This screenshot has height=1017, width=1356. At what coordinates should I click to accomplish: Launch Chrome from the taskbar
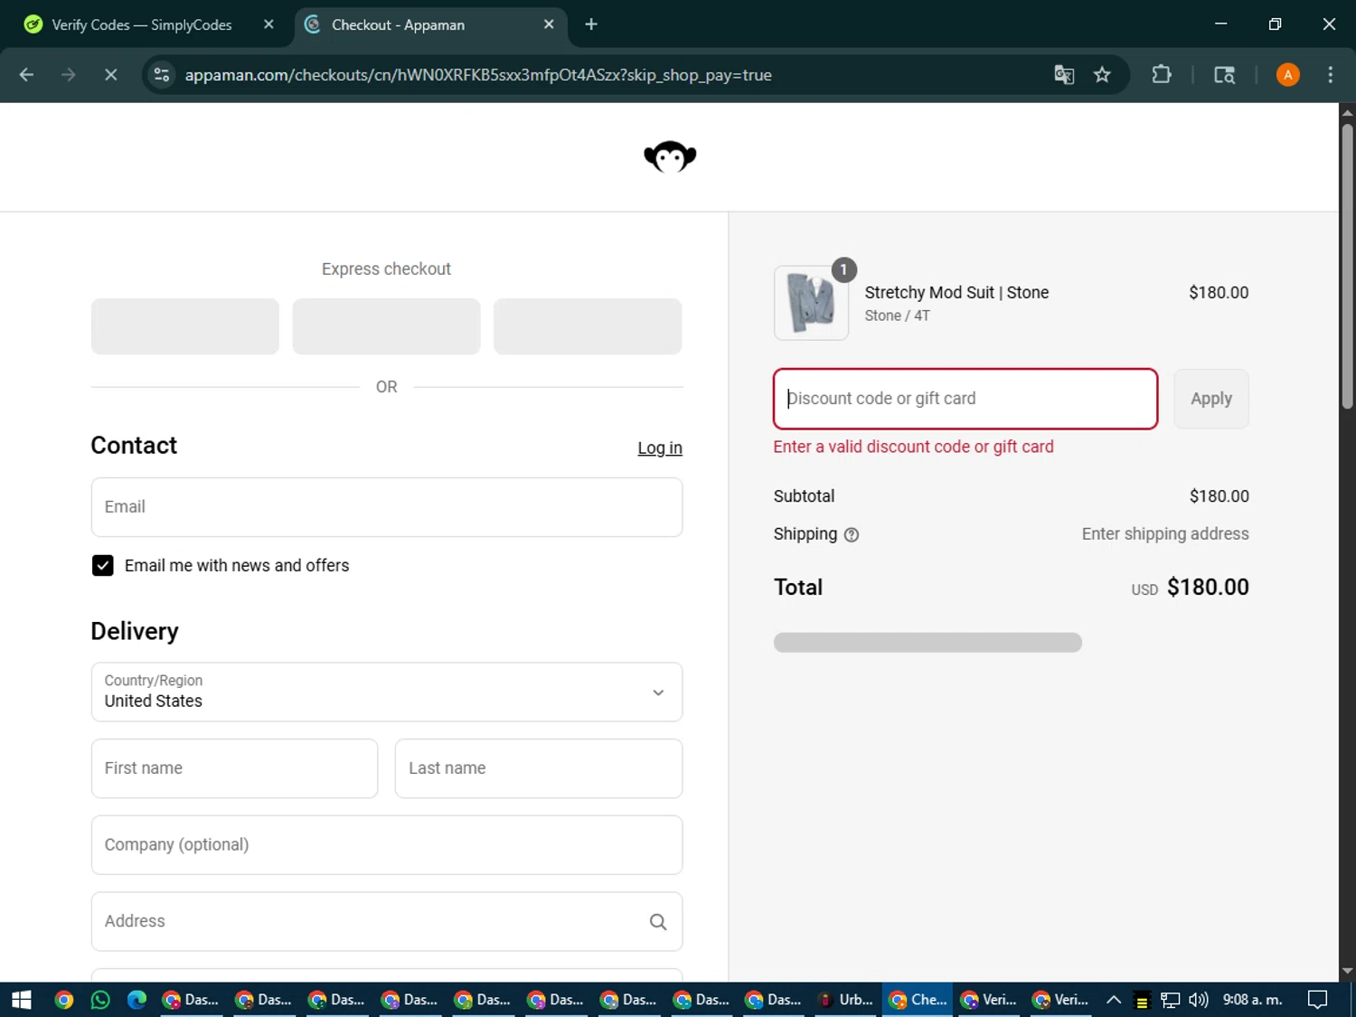coord(63,999)
